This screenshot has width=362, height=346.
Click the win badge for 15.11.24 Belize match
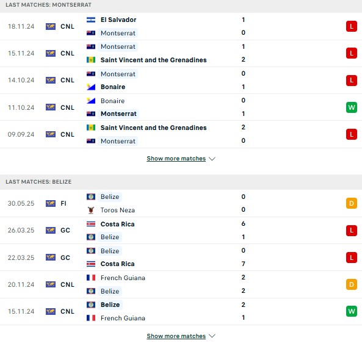click(352, 311)
